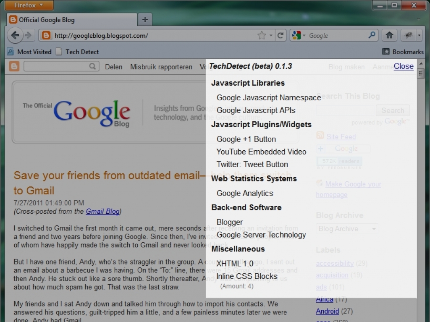This screenshot has height=322, width=430.
Task: Open the dropdown next to the add-on icon
Action: 419,35
